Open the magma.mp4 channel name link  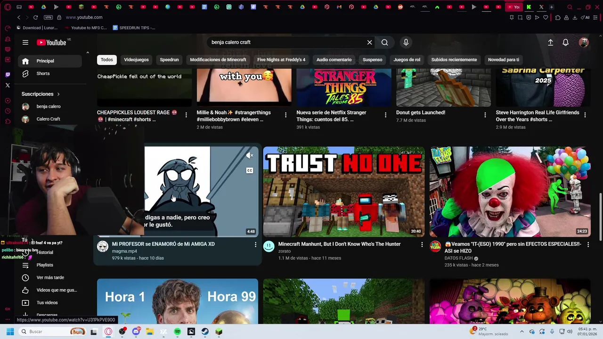click(124, 251)
